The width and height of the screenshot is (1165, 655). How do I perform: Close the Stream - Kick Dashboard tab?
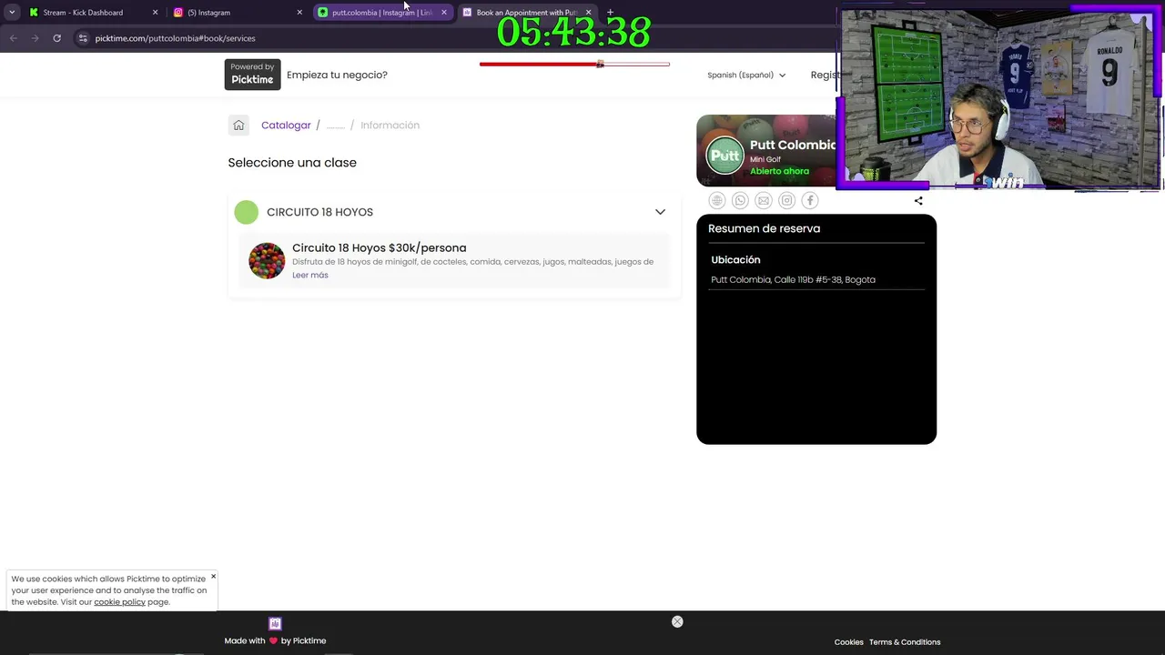tap(155, 13)
